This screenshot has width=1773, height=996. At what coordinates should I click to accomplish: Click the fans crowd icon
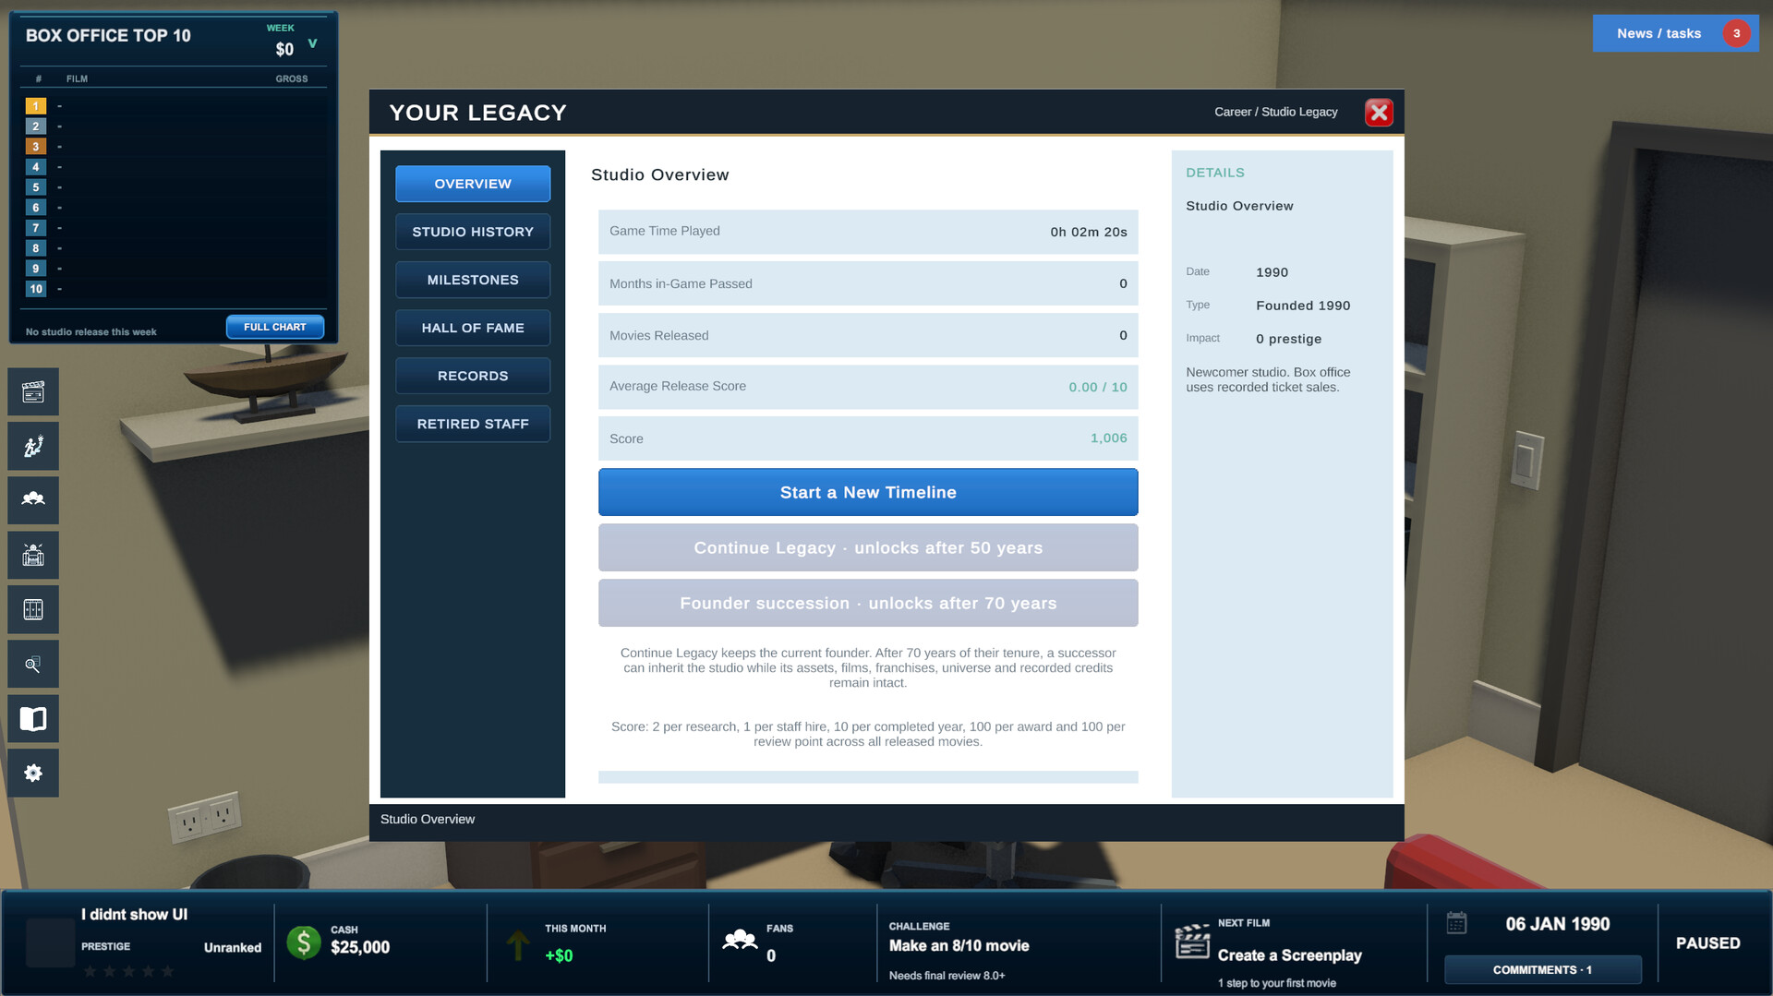tap(740, 941)
